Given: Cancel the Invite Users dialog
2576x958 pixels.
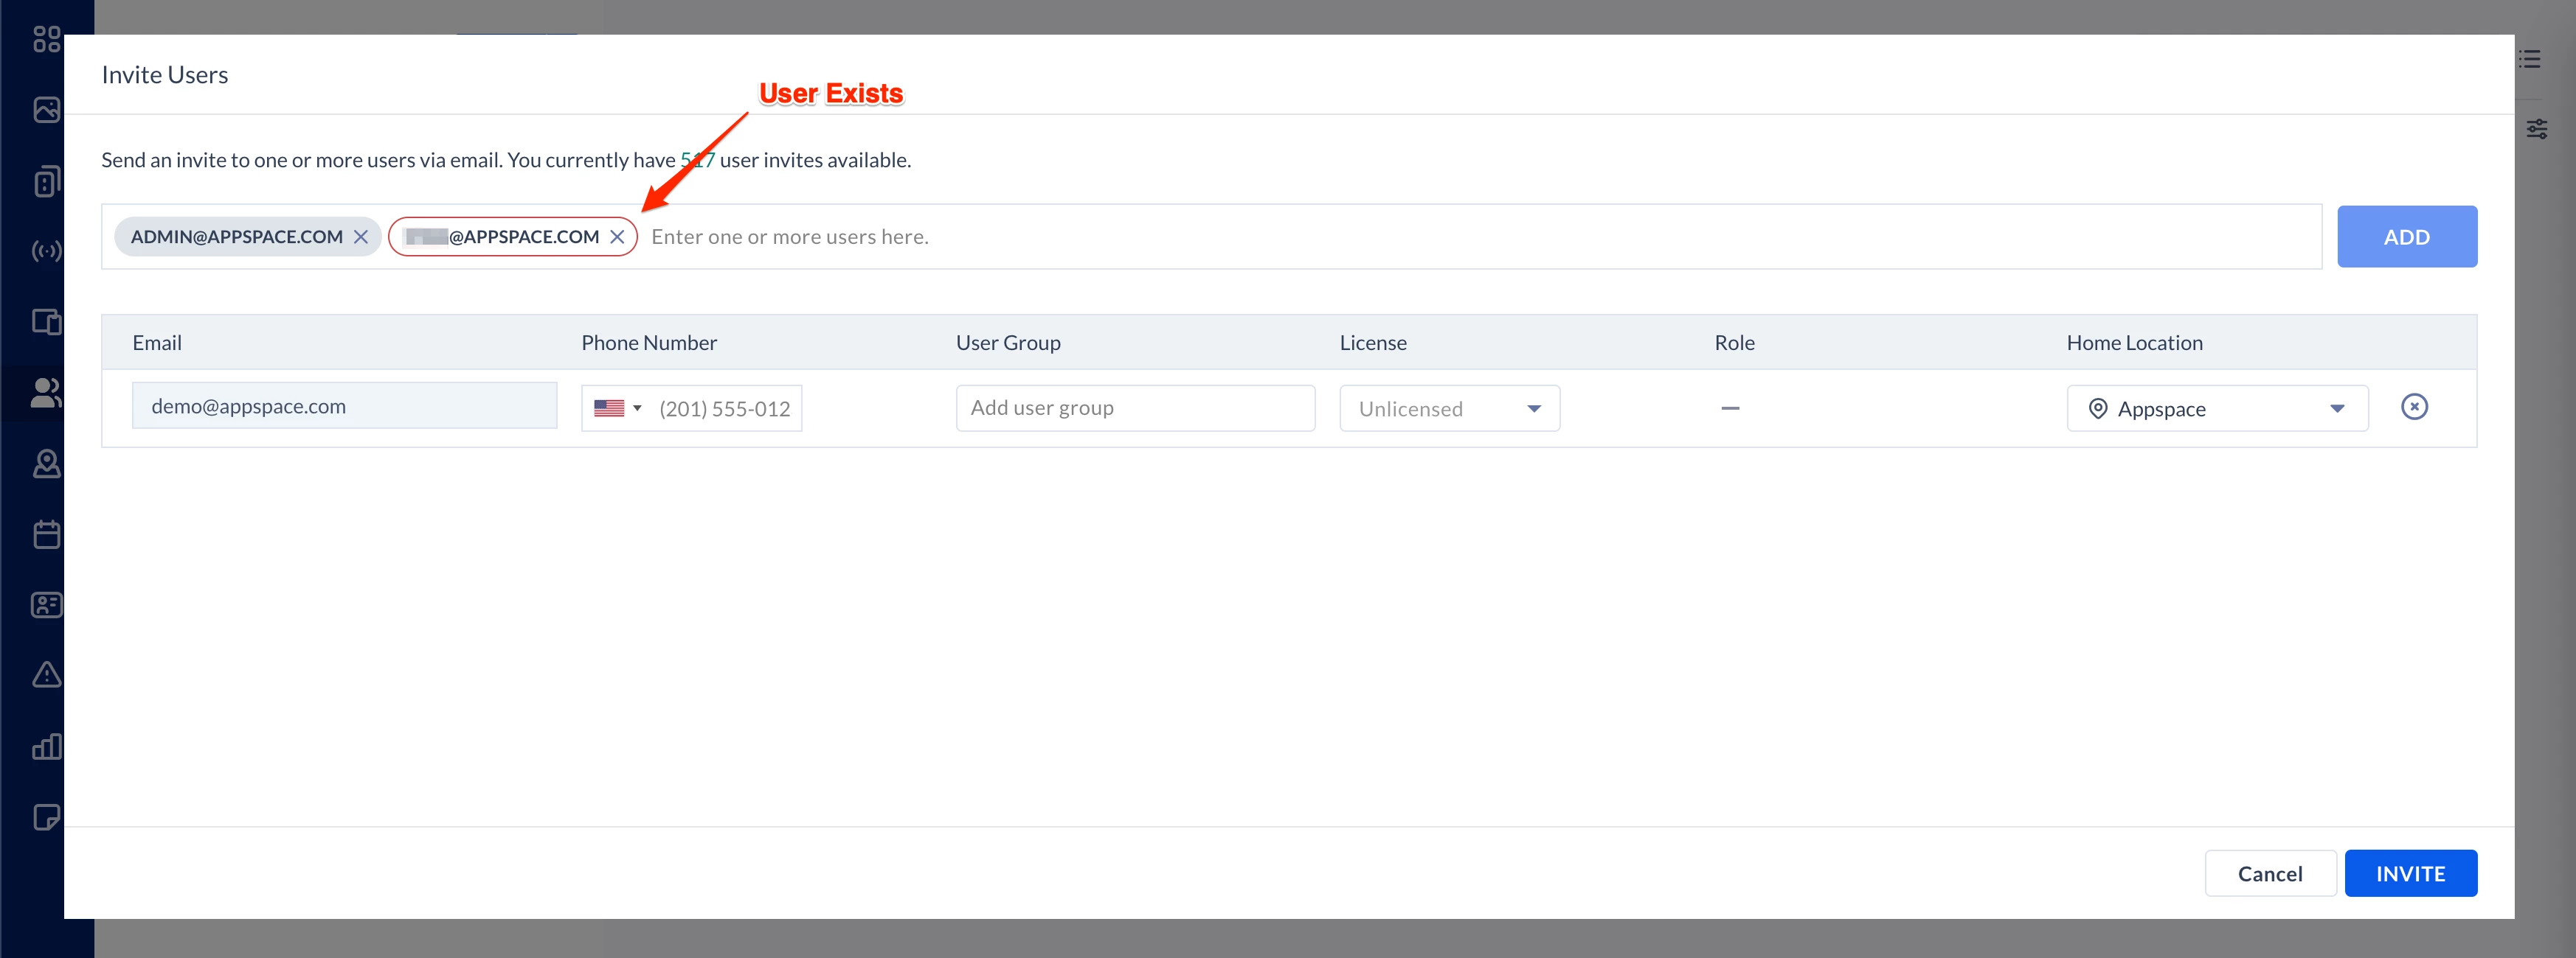Looking at the screenshot, I should point(2269,873).
